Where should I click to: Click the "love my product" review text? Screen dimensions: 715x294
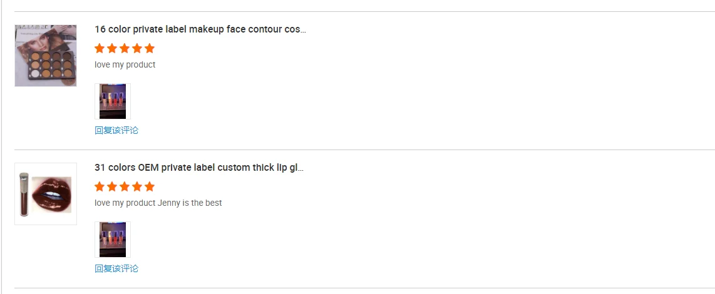click(125, 65)
